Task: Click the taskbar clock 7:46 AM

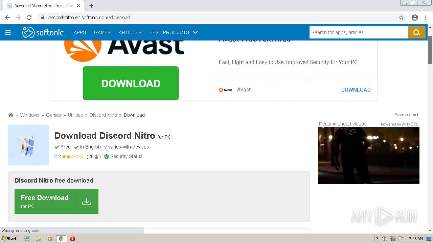Action: click(x=416, y=239)
